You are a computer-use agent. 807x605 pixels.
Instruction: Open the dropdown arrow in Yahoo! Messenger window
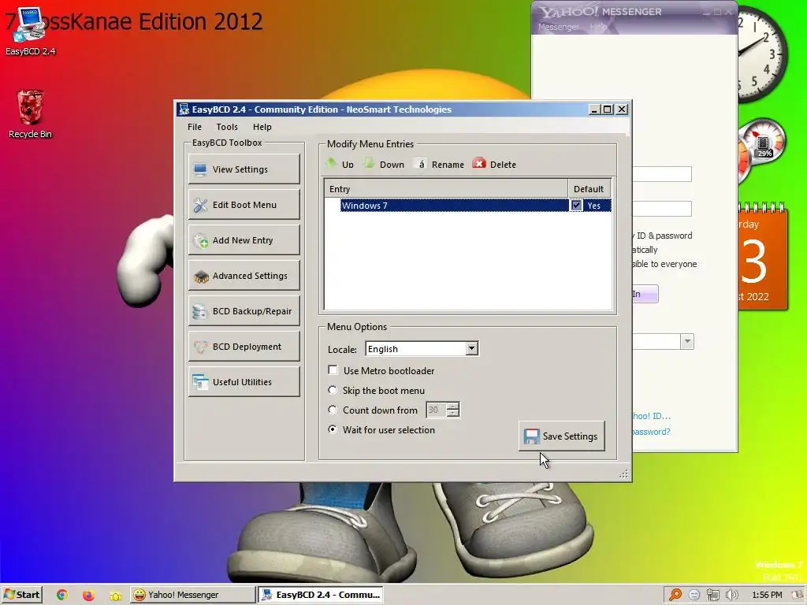(x=687, y=341)
